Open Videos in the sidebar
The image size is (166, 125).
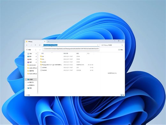(x=30, y=62)
